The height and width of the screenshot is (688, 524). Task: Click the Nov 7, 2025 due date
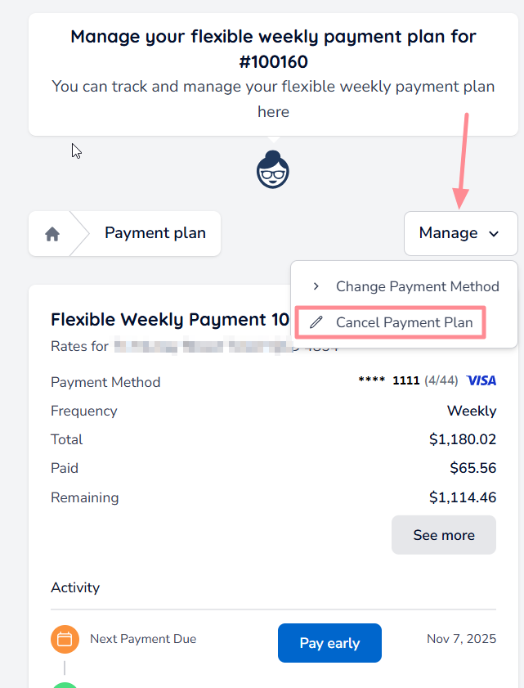[461, 639]
